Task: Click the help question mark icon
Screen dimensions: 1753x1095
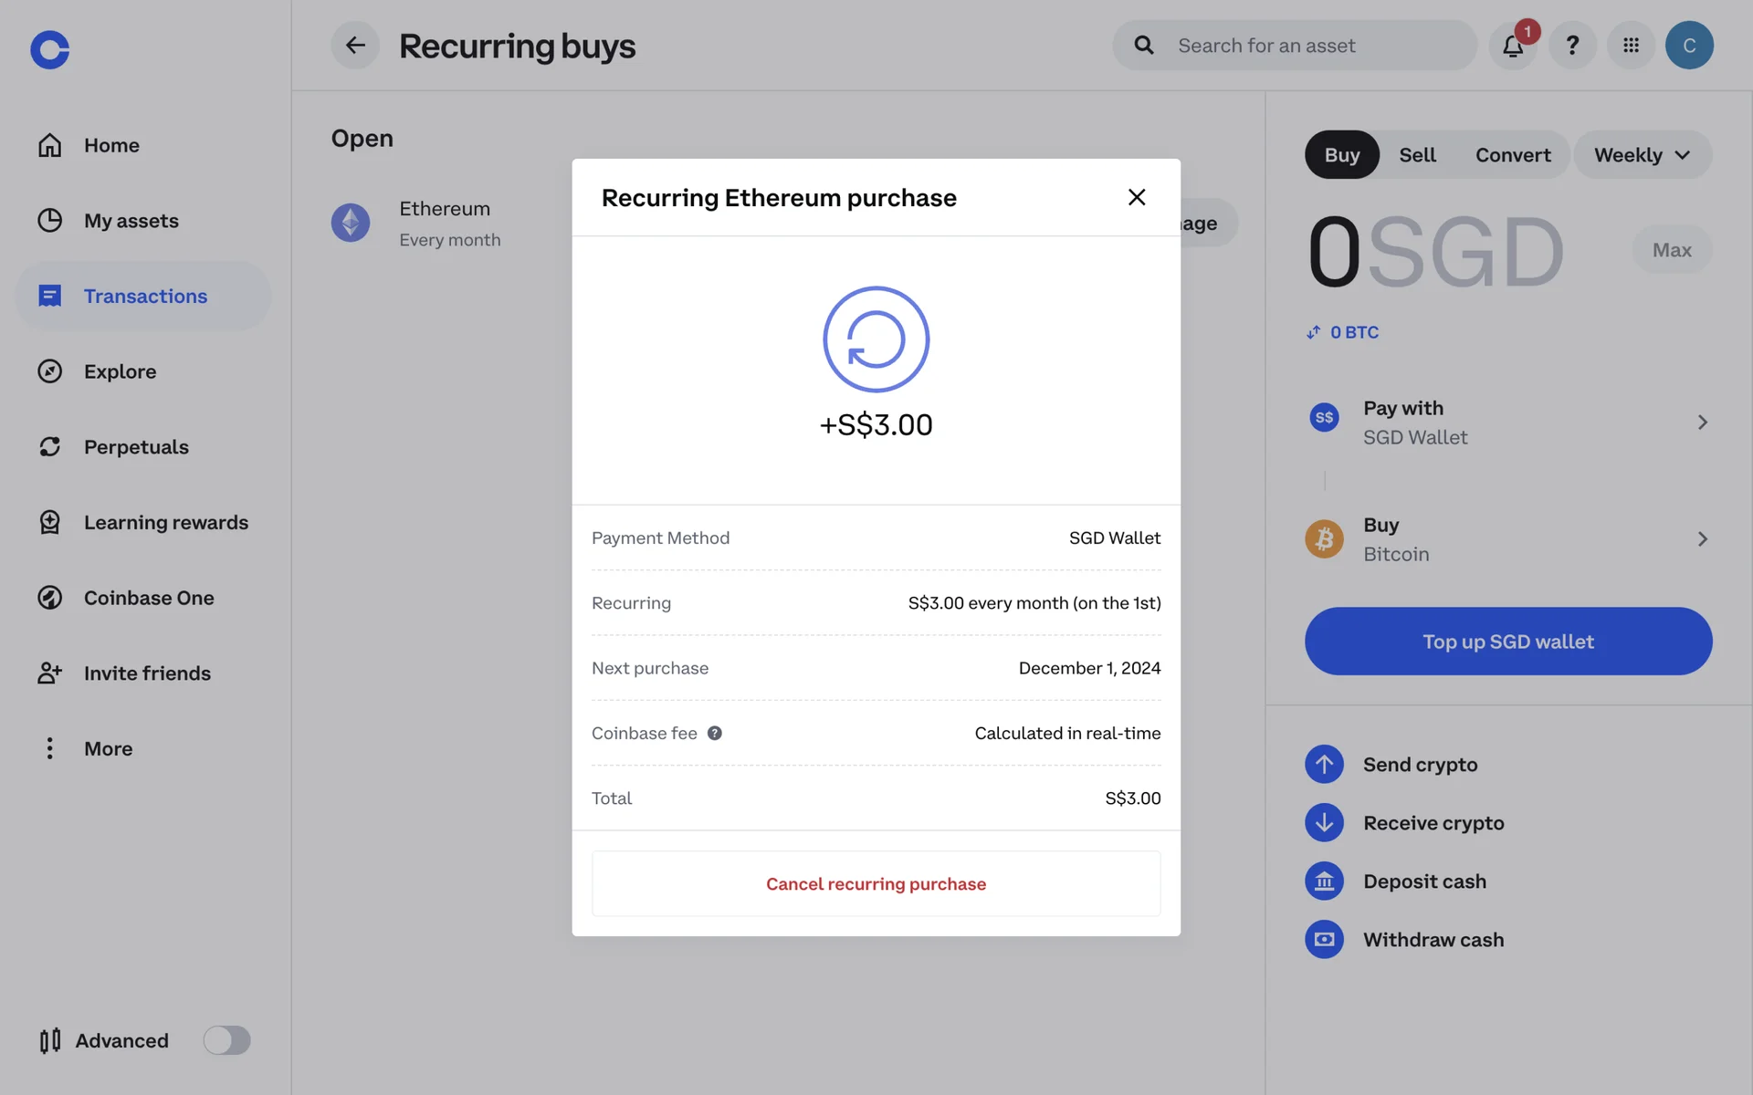Action: coord(1571,46)
